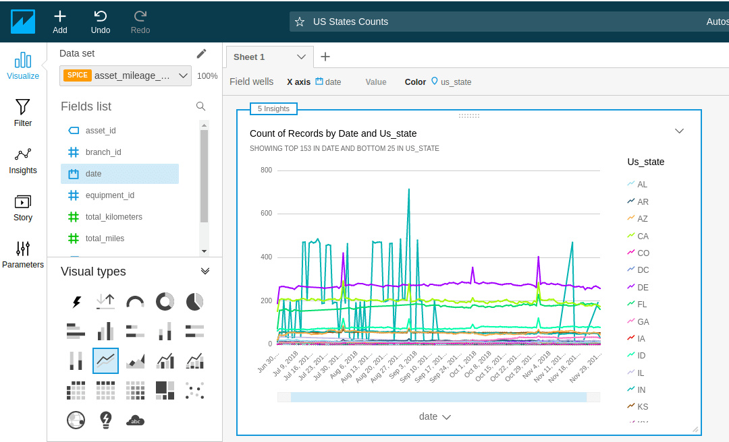Pick the word cloud visual type
Viewport: 729px width, 442px height.
coord(135,420)
